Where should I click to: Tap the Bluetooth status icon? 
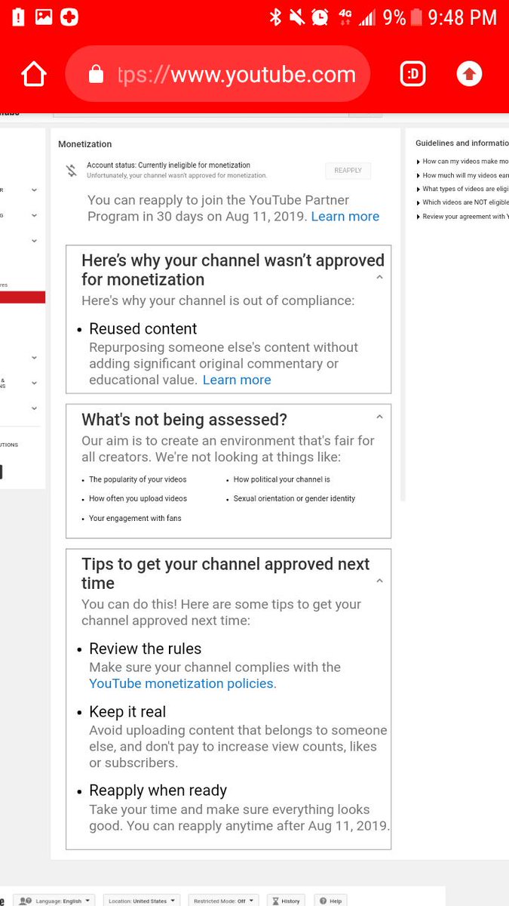click(x=275, y=17)
